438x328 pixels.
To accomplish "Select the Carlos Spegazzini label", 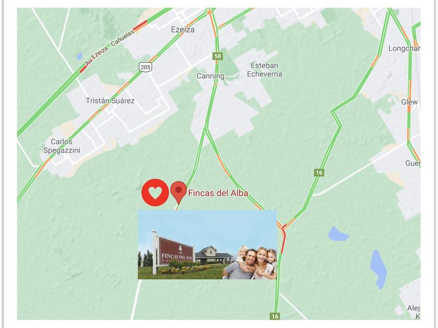I will [x=62, y=146].
